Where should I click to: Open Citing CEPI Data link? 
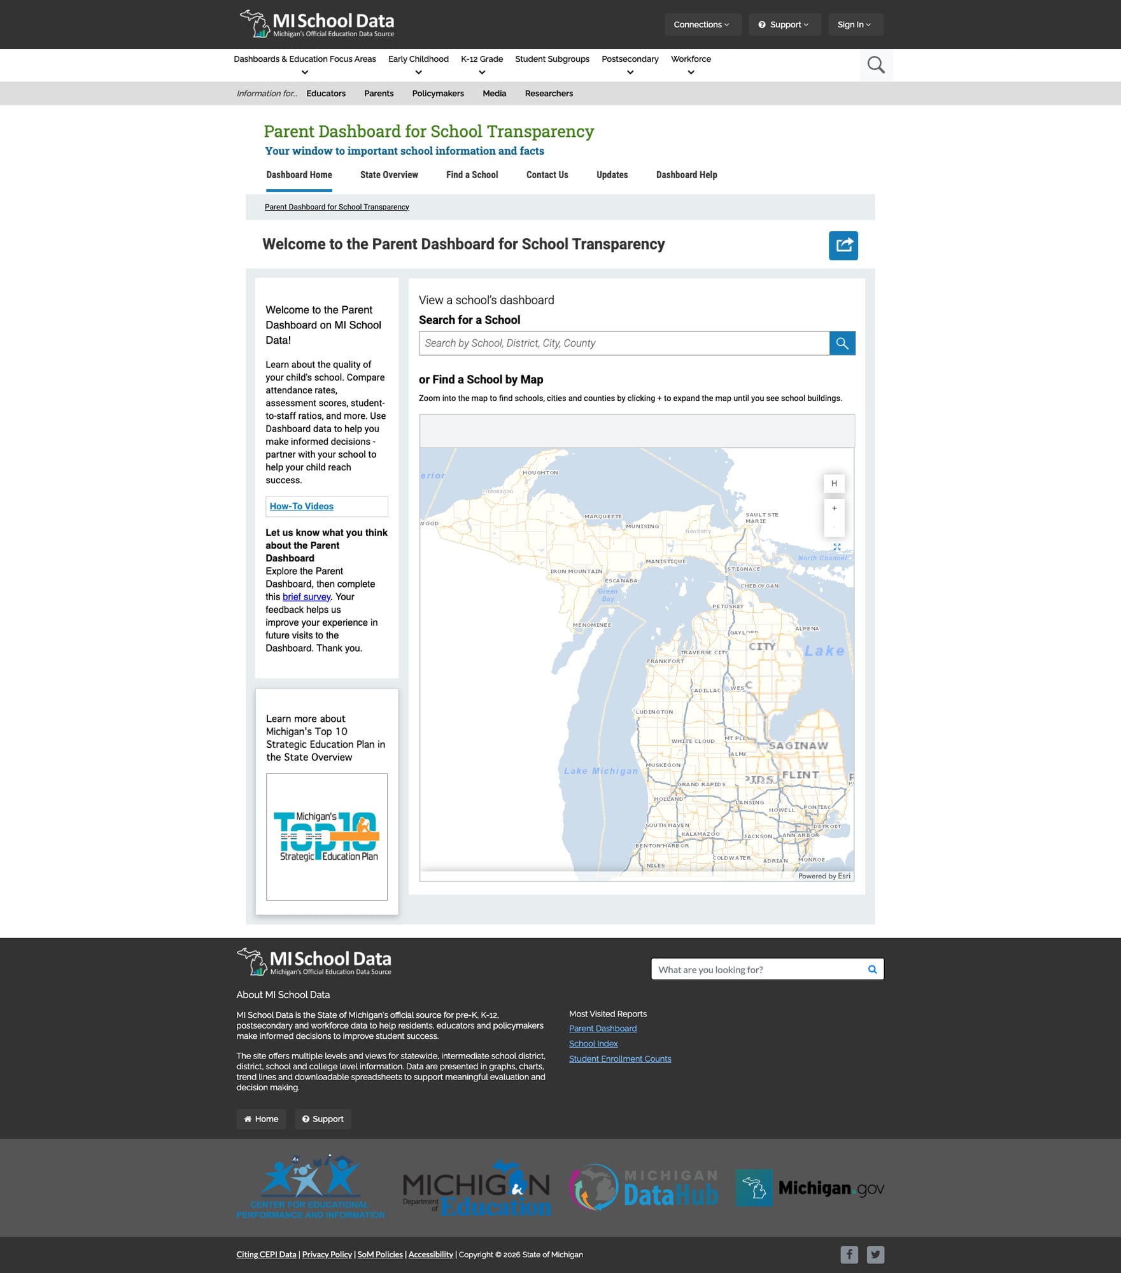click(266, 1255)
